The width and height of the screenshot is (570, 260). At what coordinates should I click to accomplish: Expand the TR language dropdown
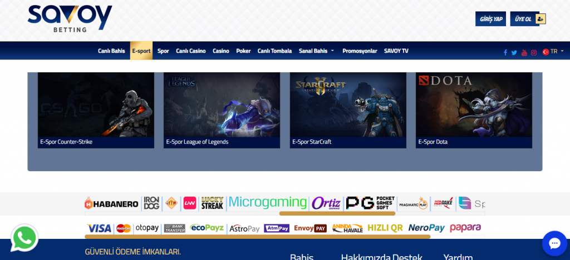553,52
